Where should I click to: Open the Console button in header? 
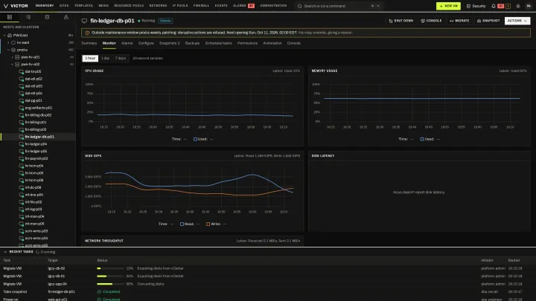click(431, 21)
